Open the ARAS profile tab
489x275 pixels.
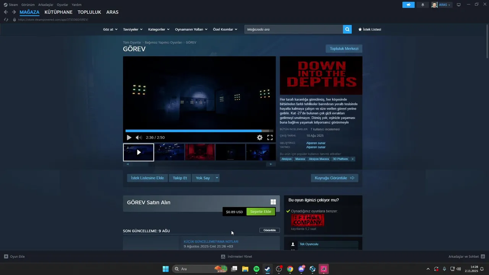(x=112, y=12)
